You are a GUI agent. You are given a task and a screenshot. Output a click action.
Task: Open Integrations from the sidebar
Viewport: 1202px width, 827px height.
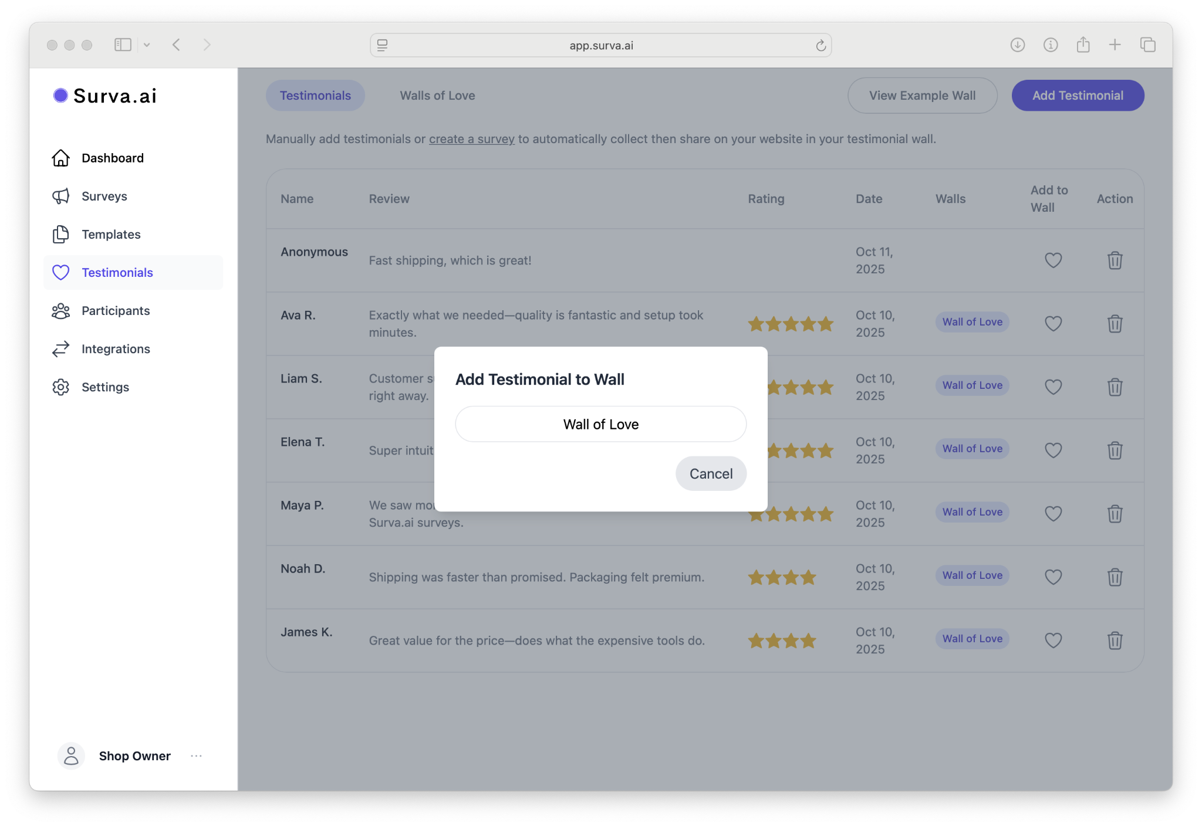(x=116, y=348)
